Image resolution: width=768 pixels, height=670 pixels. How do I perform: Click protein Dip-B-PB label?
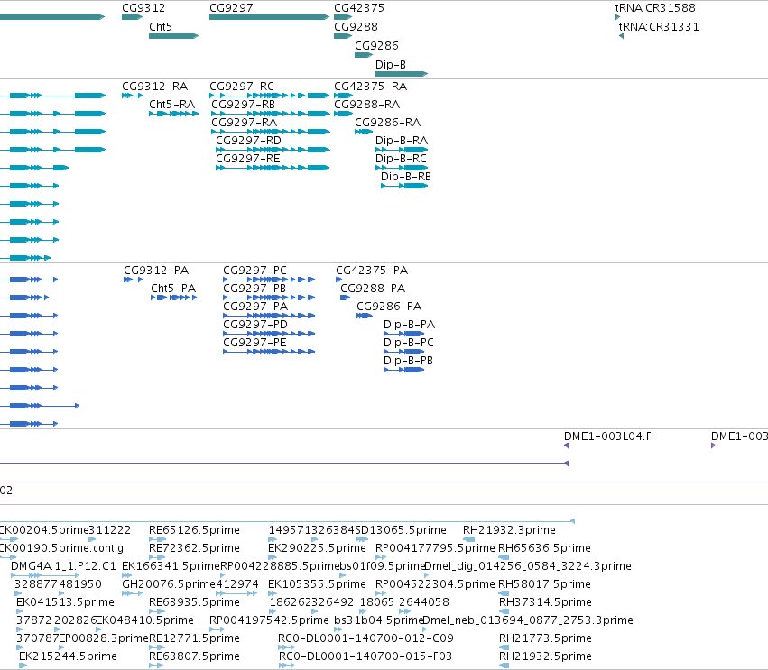(x=409, y=362)
